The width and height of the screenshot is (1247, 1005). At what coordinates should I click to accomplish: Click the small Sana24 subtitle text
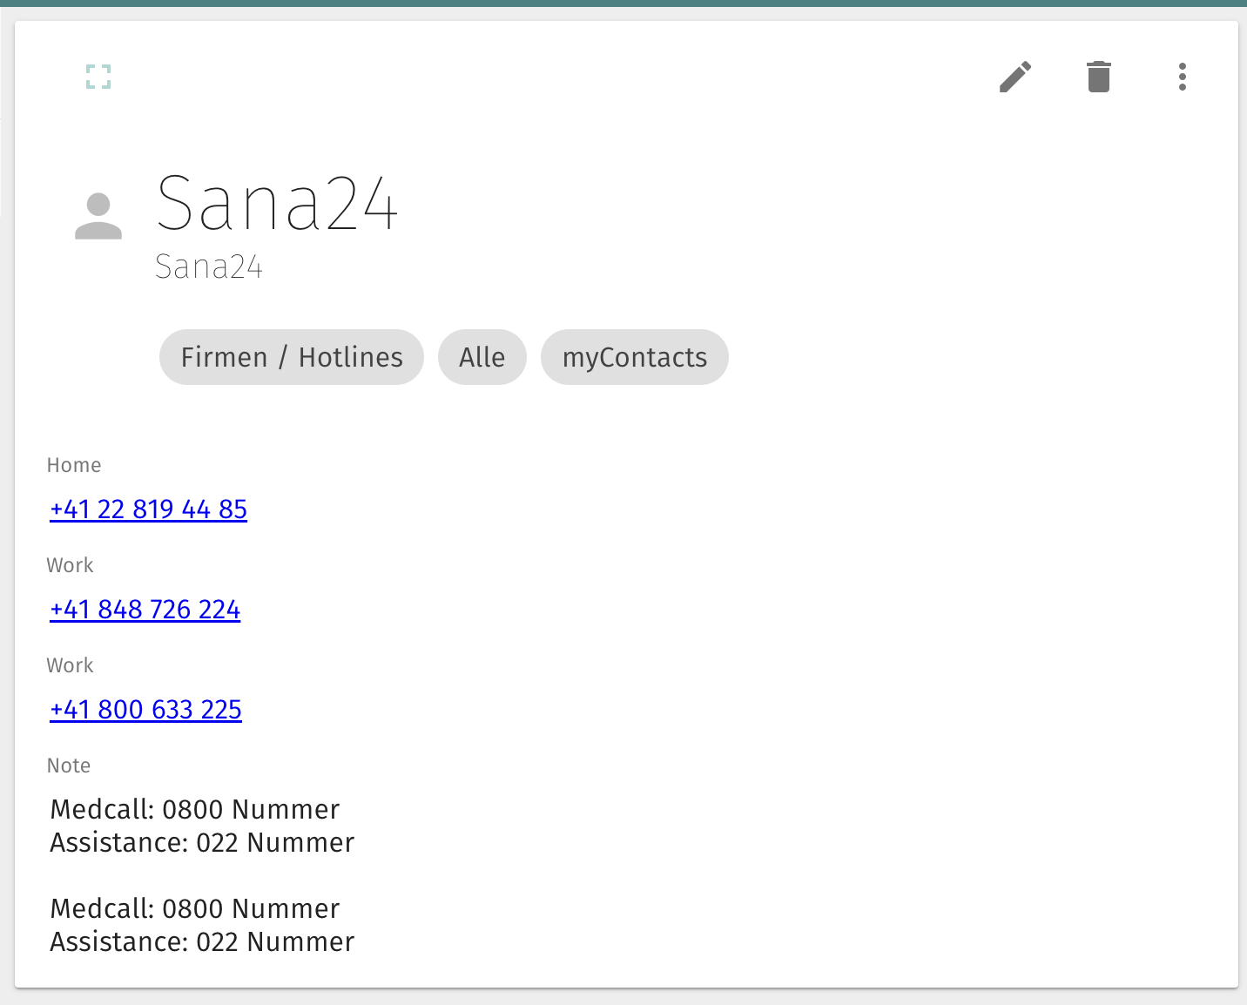point(209,266)
